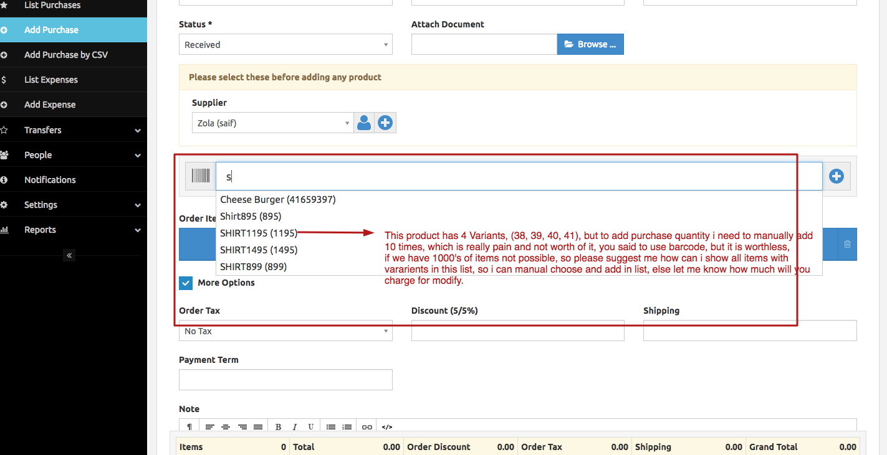Click the Attach Document file field

pyautogui.click(x=484, y=44)
